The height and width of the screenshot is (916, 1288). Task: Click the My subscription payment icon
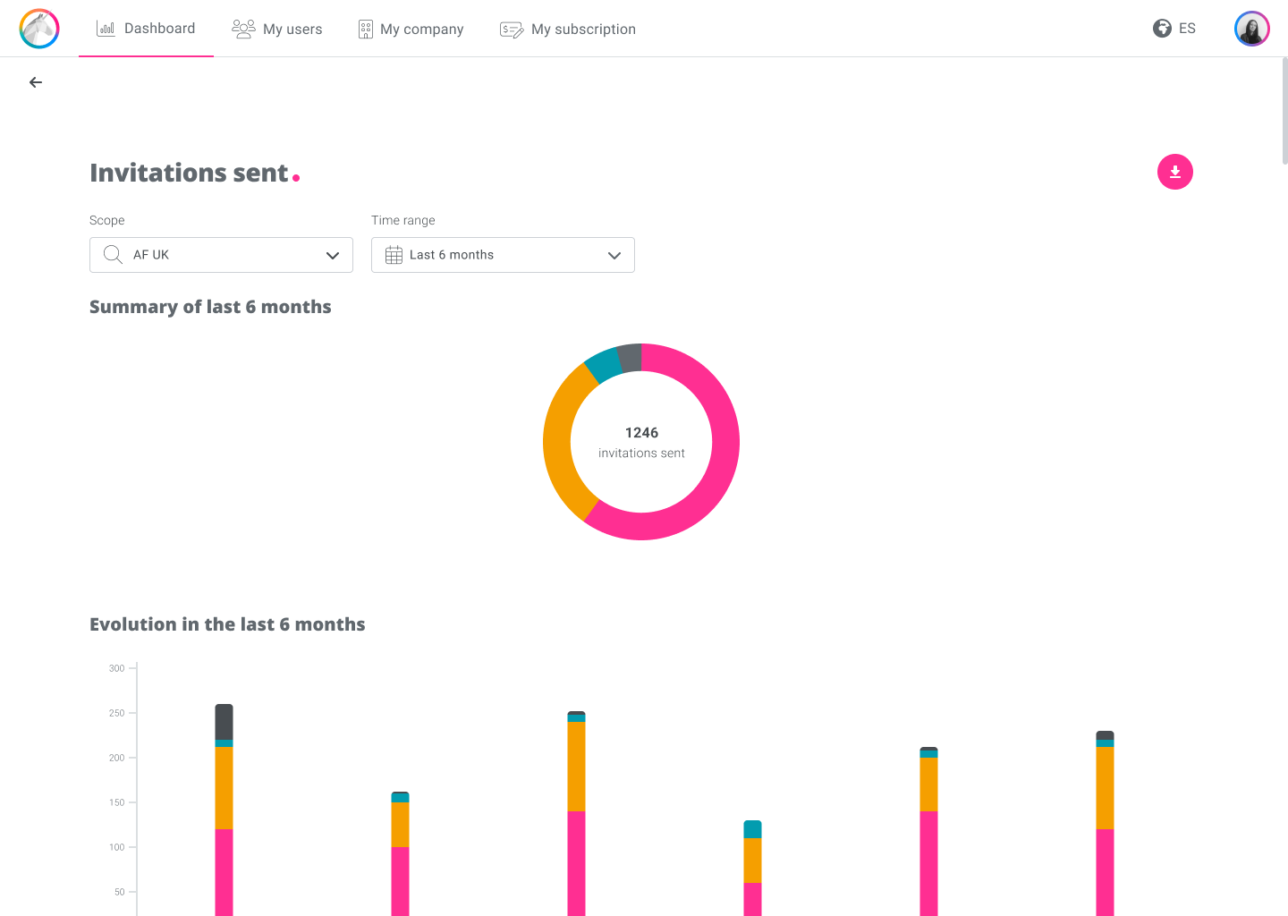point(512,30)
